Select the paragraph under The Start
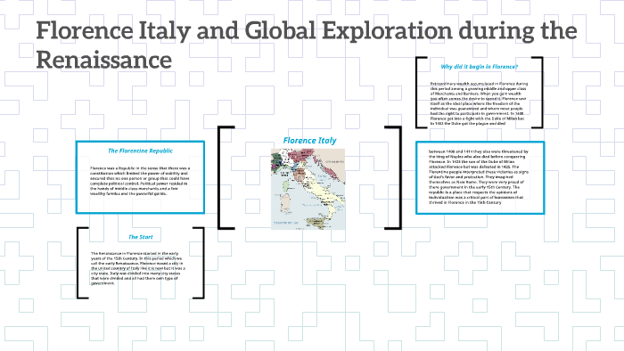 [x=138, y=268]
